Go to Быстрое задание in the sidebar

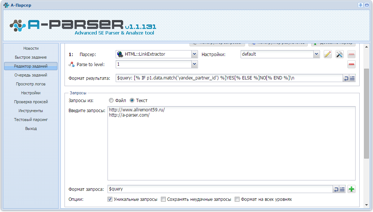coord(31,57)
